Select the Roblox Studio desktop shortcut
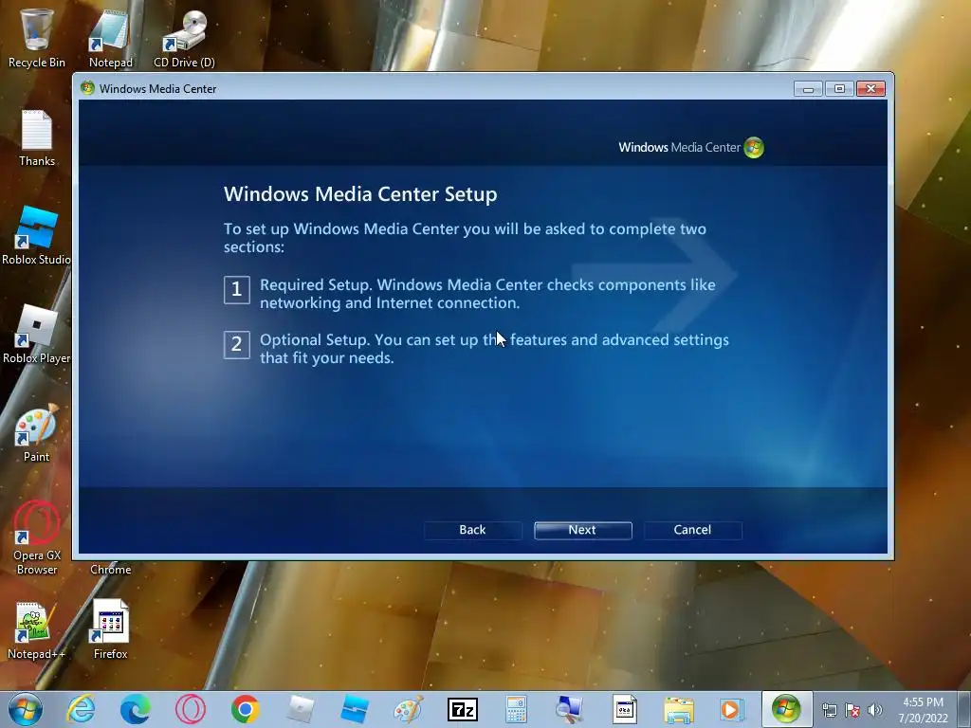 pyautogui.click(x=37, y=236)
